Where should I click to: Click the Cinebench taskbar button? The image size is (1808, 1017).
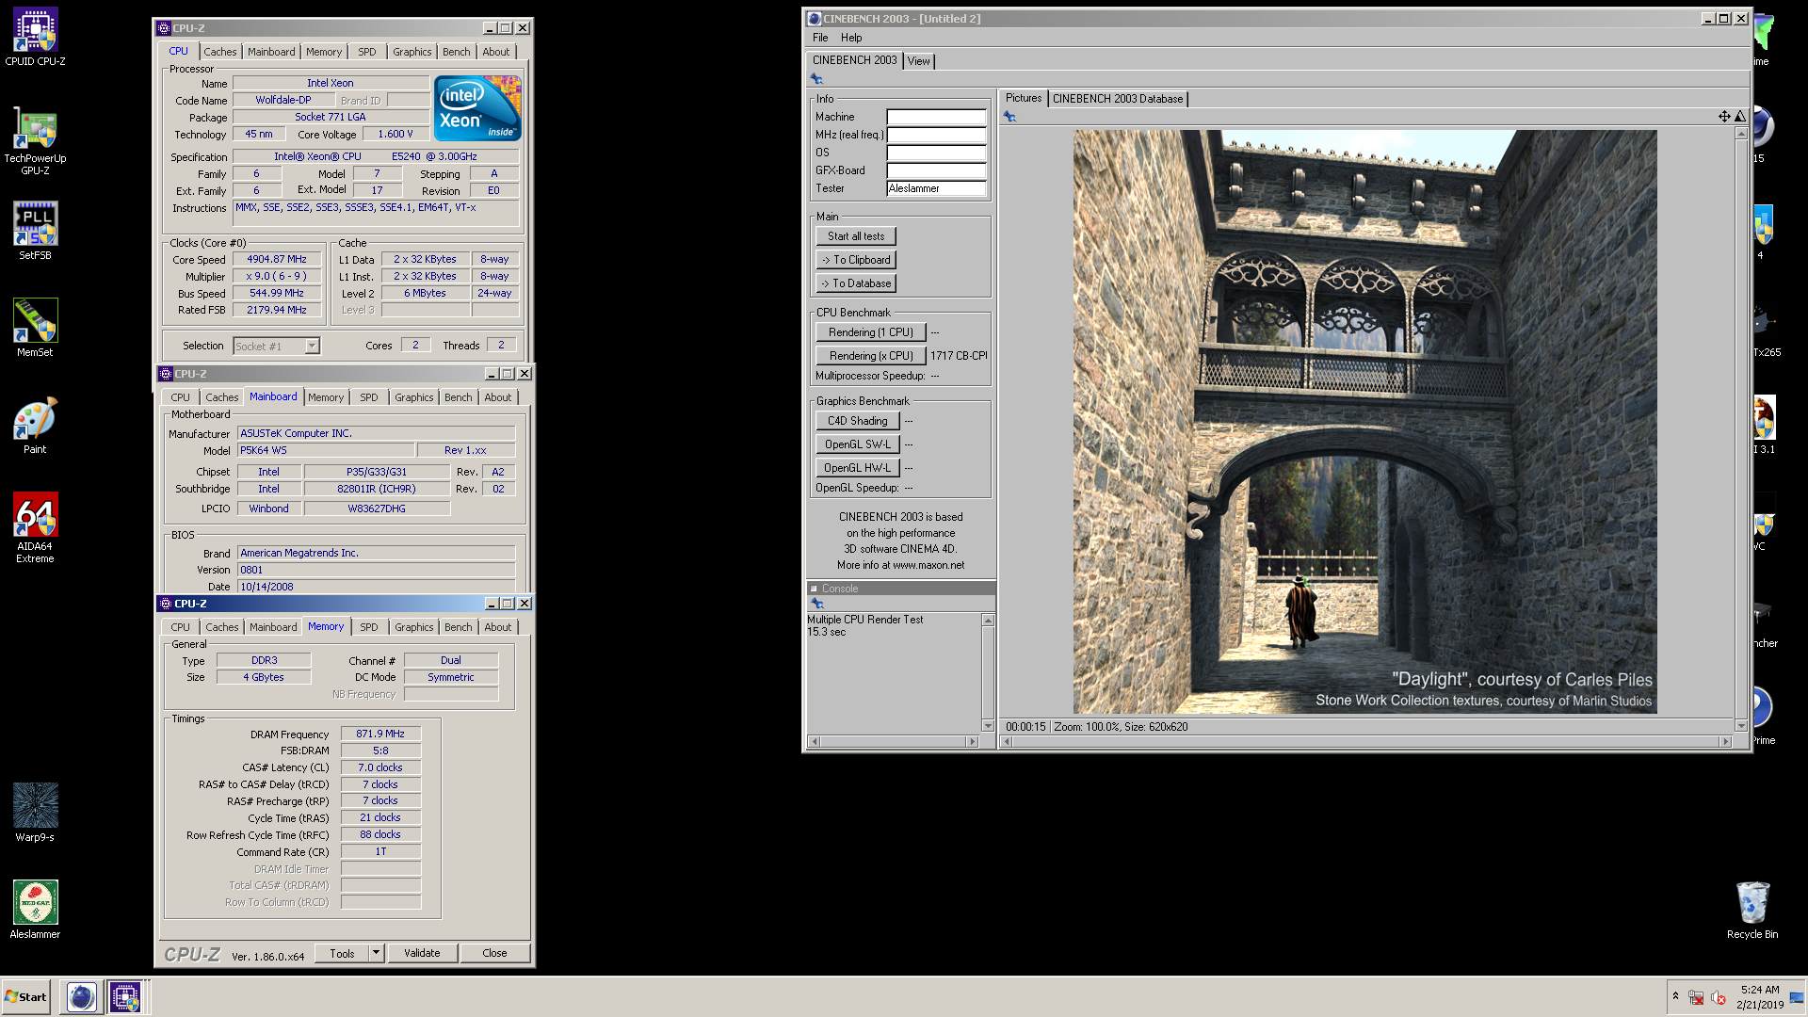point(82,997)
